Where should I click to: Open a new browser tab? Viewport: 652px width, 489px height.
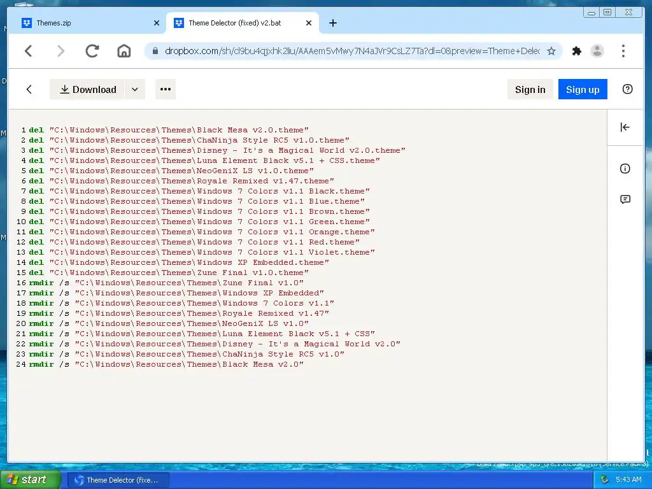pos(332,24)
